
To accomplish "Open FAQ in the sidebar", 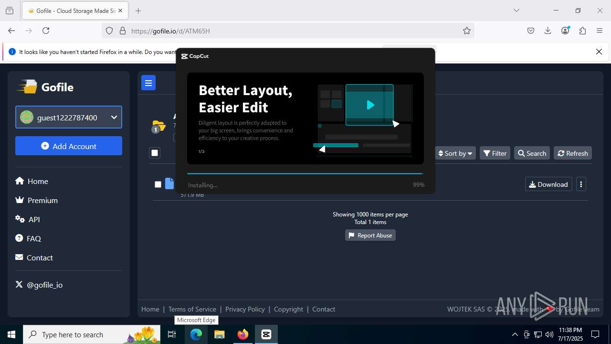I will 28,238.
